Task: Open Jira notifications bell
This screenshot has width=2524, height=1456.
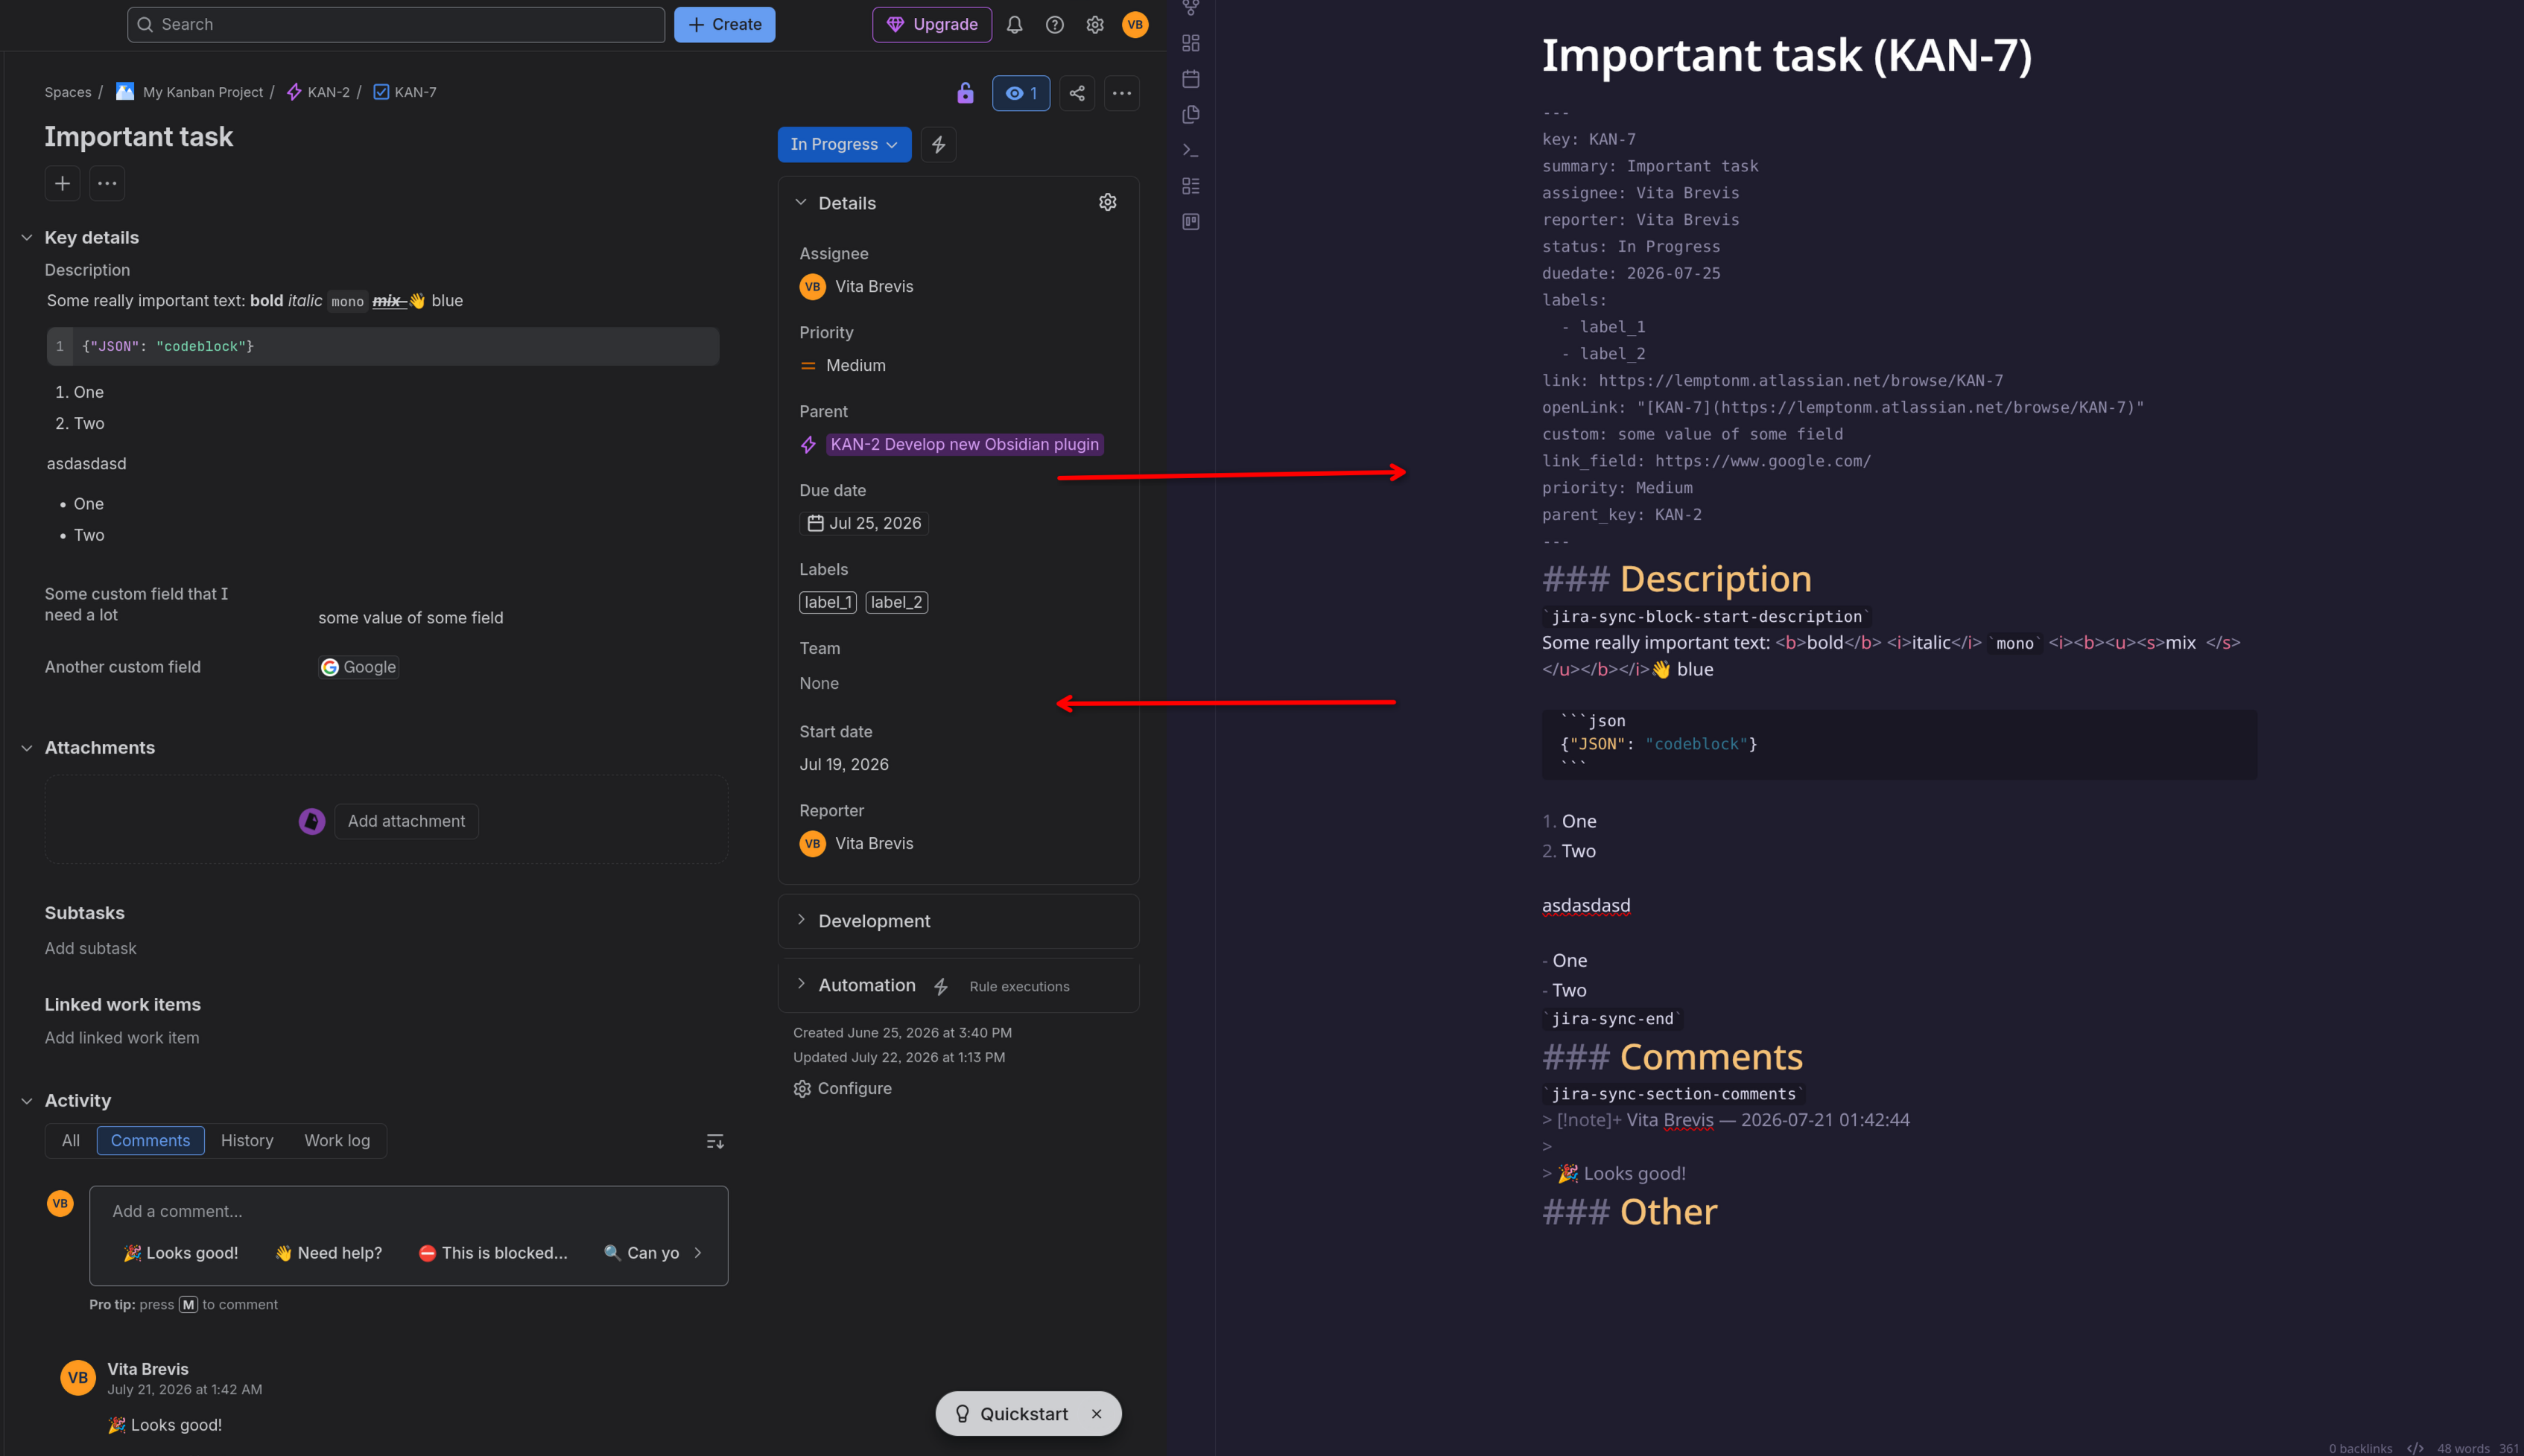Action: pos(1014,25)
